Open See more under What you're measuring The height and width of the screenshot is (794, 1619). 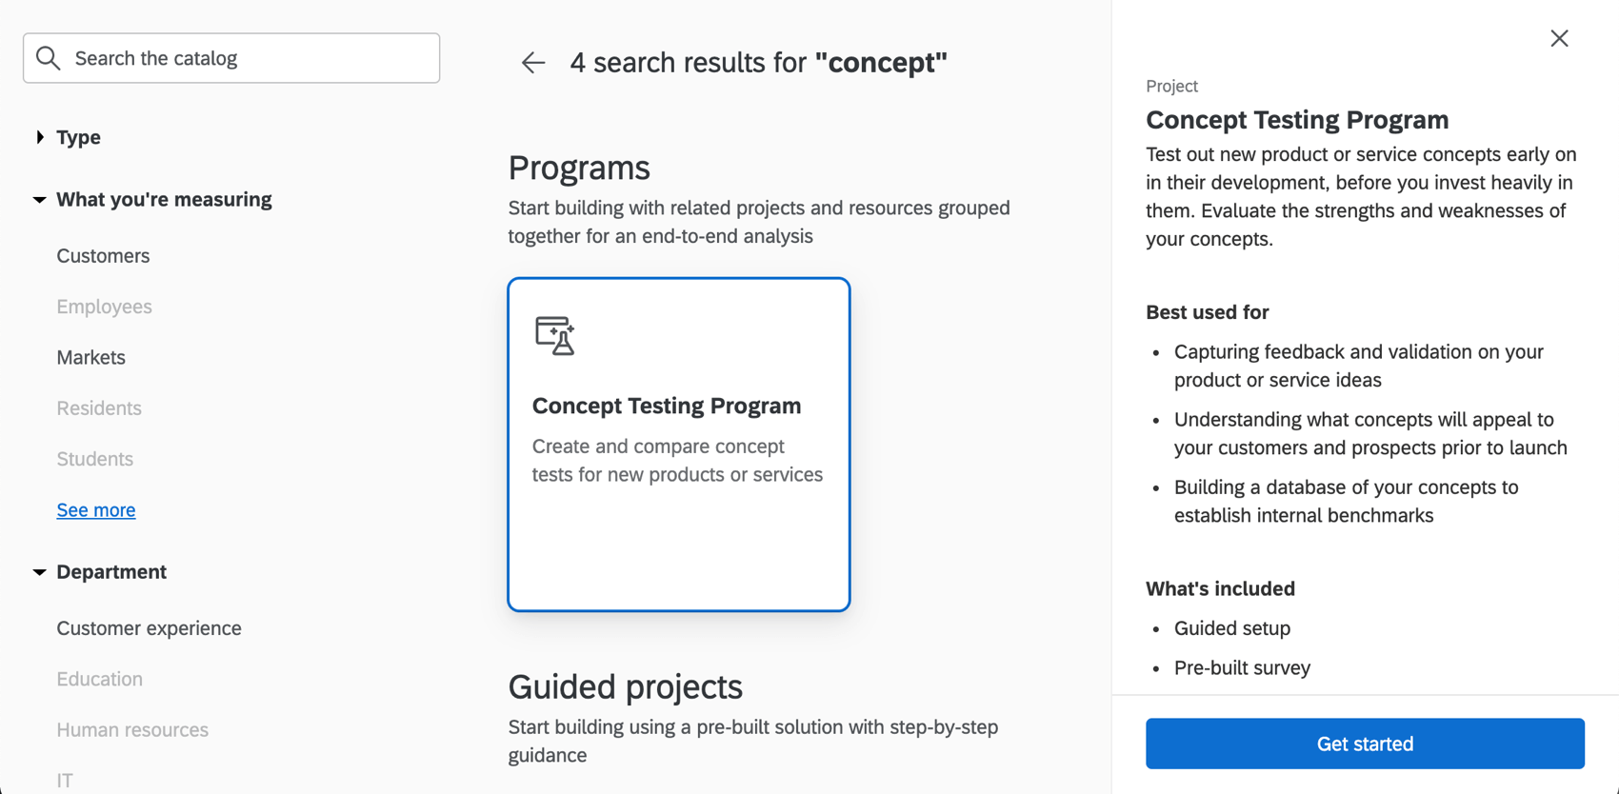tap(95, 509)
